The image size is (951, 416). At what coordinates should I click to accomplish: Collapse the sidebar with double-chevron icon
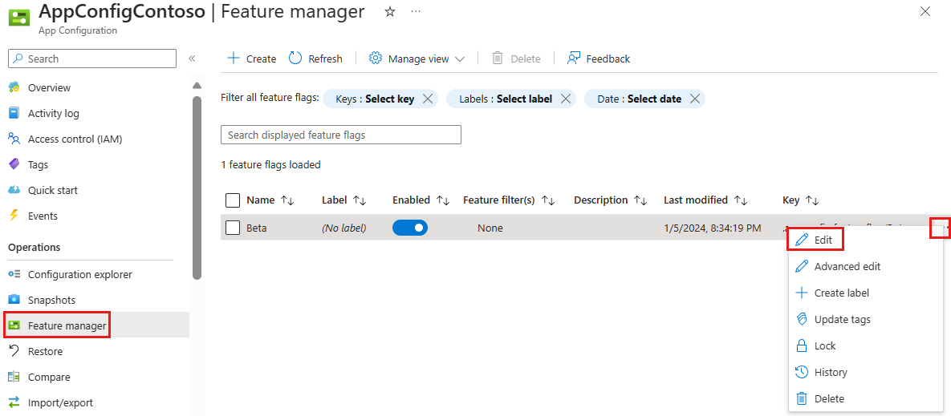(192, 59)
